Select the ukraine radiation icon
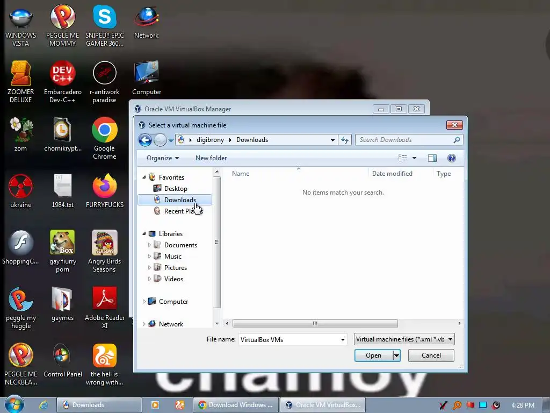The height and width of the screenshot is (413, 550). tap(21, 191)
